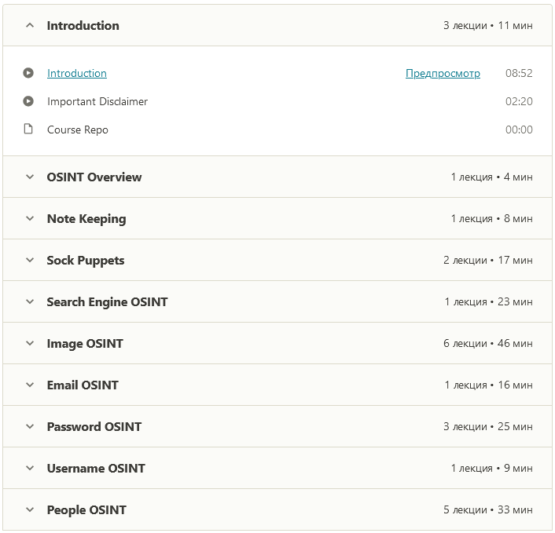This screenshot has height=533, width=555.
Task: Collapse the Introduction section chevron
Action: click(30, 25)
